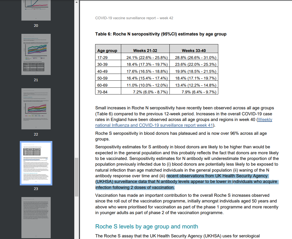Click the thumbnail sidebar scrollbar handle
The height and width of the screenshot is (239, 292).
point(76,177)
